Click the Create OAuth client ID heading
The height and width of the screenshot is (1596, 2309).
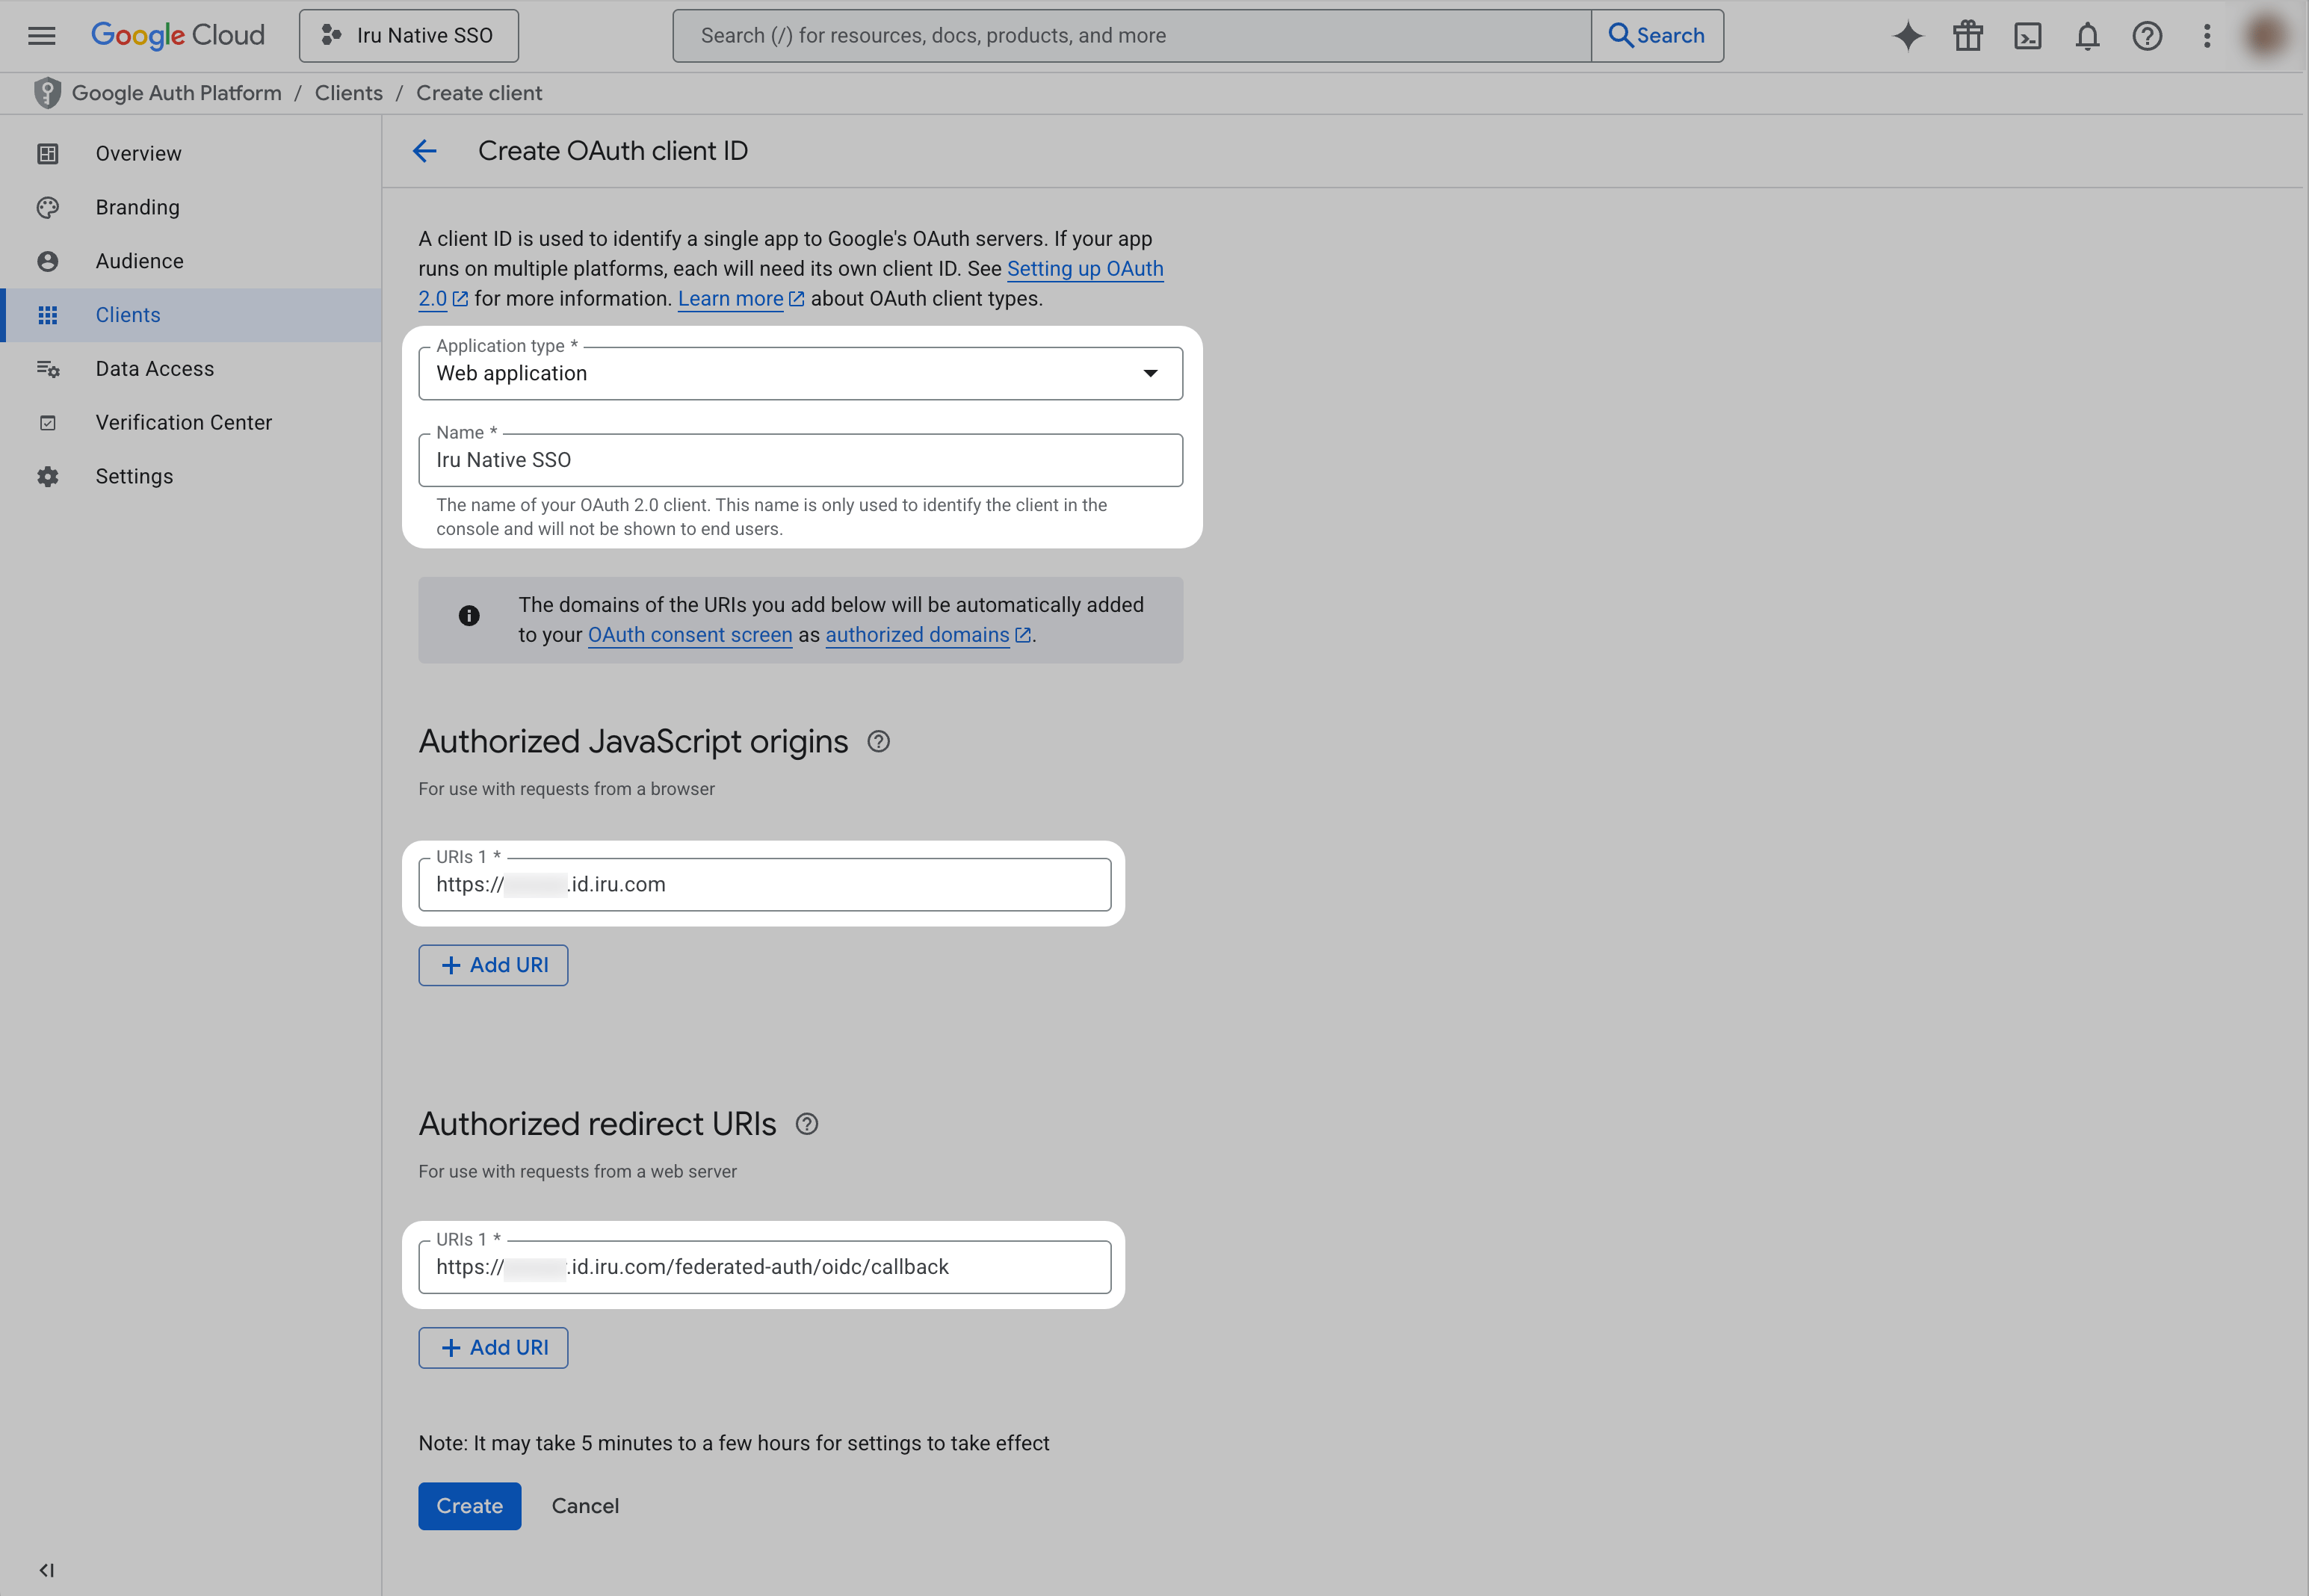pyautogui.click(x=613, y=151)
